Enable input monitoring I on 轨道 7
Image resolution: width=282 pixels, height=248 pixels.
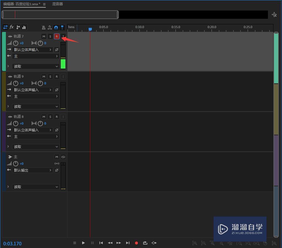(x=63, y=36)
